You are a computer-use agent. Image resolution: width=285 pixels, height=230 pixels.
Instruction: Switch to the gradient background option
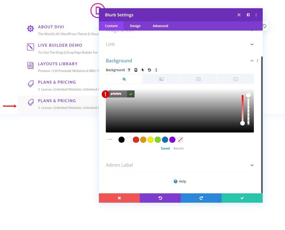[161, 78]
